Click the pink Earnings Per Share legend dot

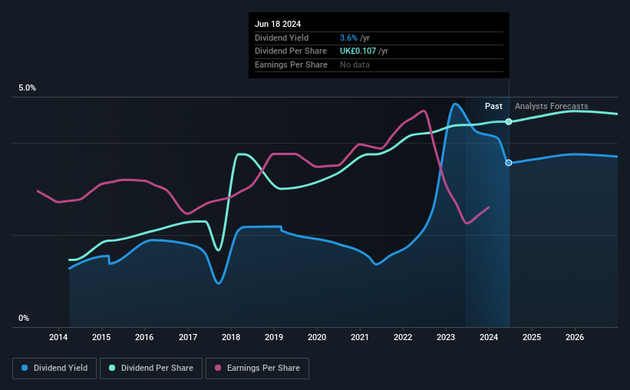point(218,368)
